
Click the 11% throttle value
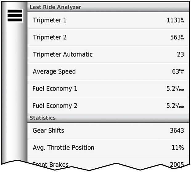pos(178,147)
